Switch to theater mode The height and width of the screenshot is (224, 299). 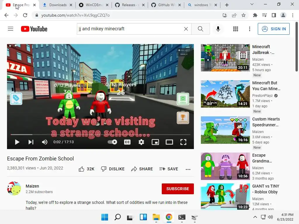coord(169,142)
